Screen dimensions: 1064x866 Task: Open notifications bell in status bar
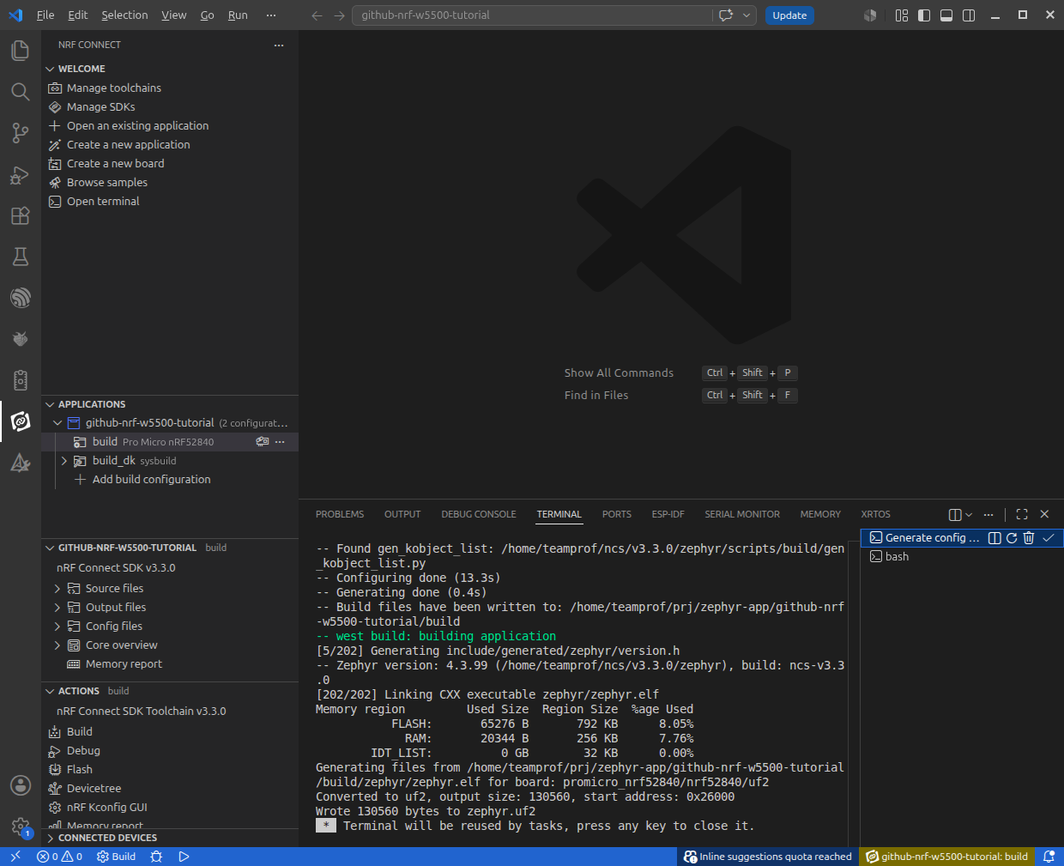click(1049, 857)
